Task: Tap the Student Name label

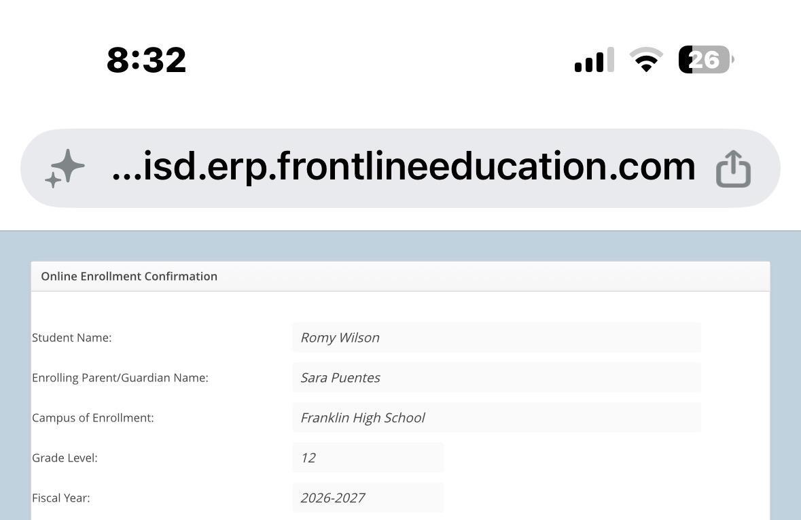Action: (71, 337)
